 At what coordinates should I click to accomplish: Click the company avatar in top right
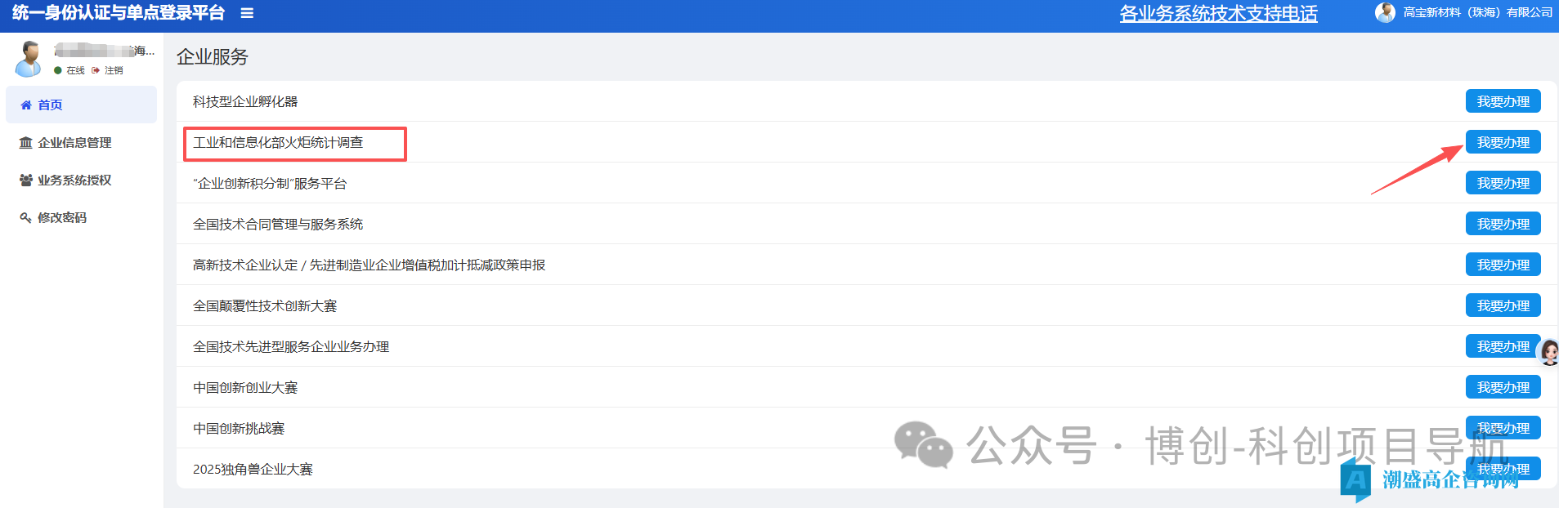click(1385, 12)
